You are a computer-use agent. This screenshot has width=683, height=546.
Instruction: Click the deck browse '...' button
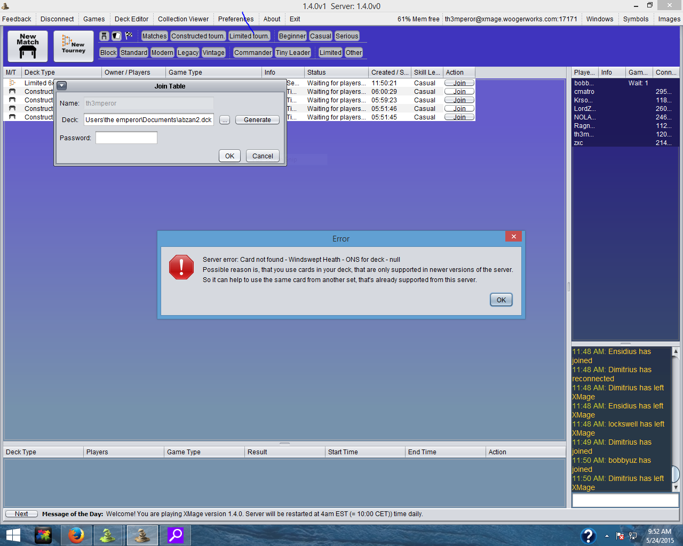tap(225, 120)
